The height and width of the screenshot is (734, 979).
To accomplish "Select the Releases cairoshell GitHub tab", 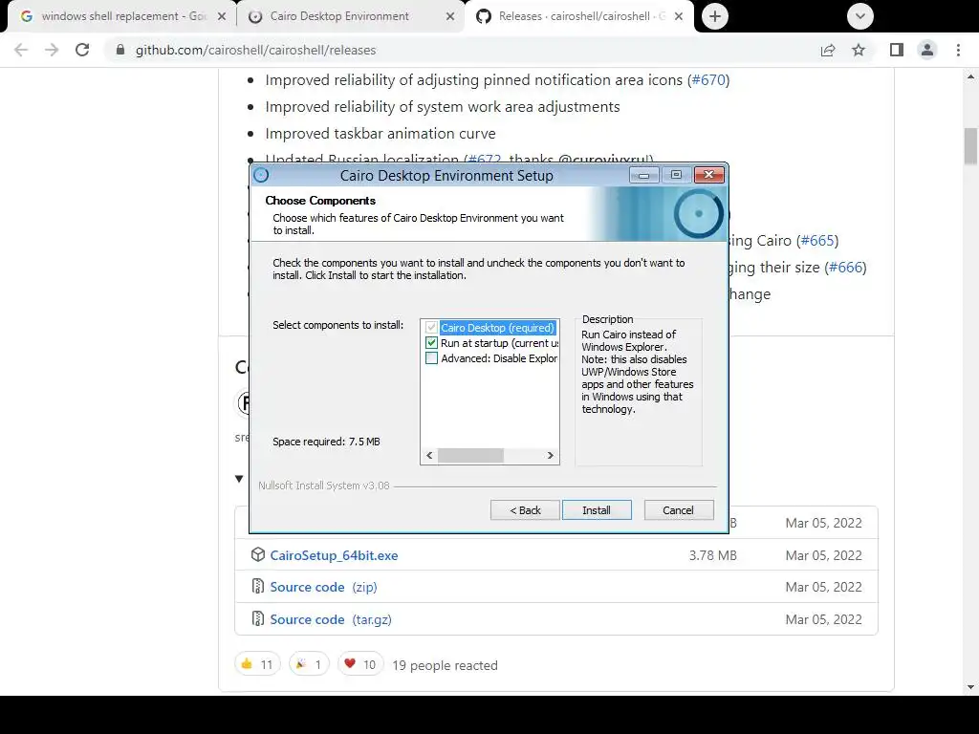I will coord(579,17).
